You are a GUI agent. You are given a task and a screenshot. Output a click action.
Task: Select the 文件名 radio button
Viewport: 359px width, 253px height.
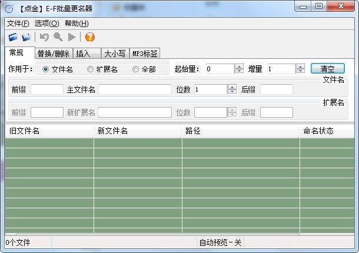46,69
